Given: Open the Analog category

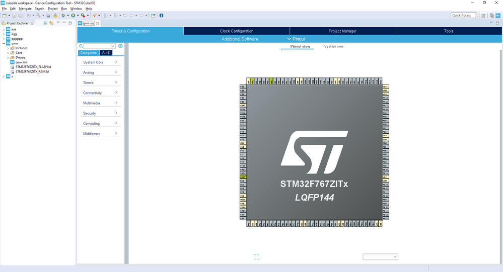Looking at the screenshot, I should [x=100, y=72].
